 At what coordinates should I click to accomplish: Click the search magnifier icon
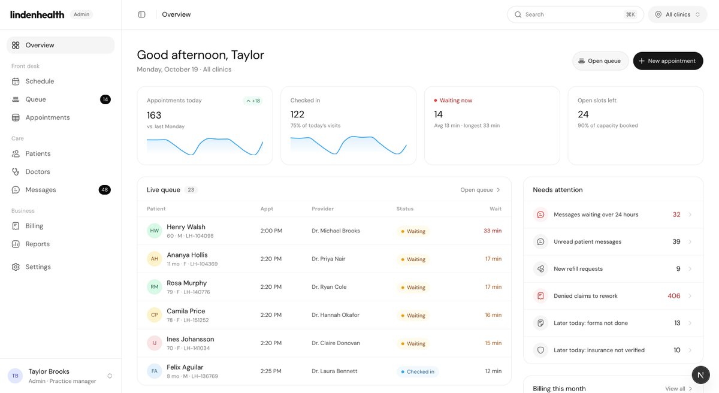click(518, 14)
